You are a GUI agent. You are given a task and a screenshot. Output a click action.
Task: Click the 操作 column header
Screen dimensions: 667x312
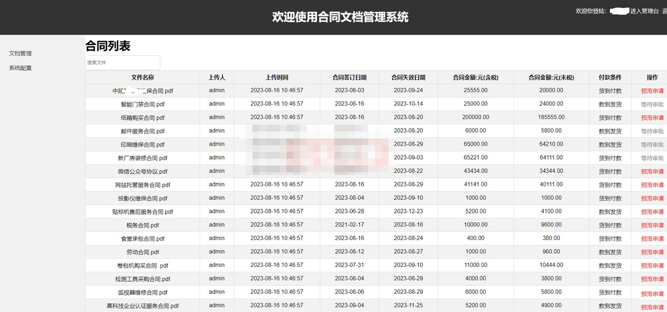point(652,77)
